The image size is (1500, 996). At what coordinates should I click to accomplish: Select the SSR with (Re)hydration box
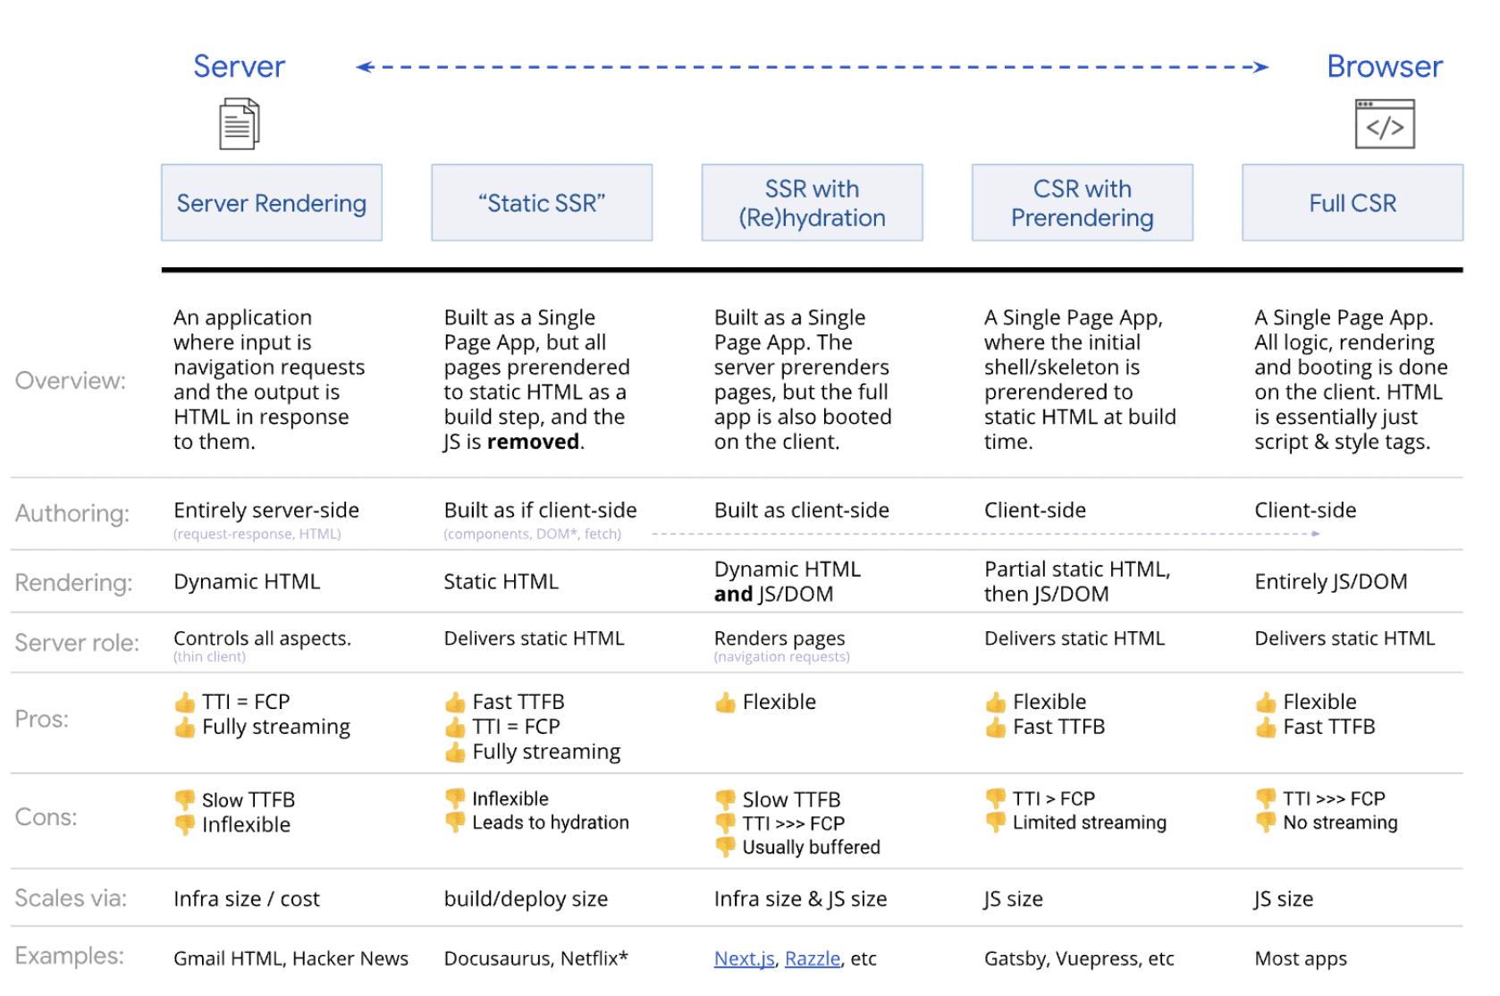(x=812, y=203)
